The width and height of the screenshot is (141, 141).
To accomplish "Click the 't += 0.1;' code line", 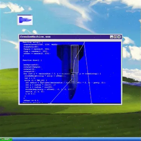I will pos(30,94).
